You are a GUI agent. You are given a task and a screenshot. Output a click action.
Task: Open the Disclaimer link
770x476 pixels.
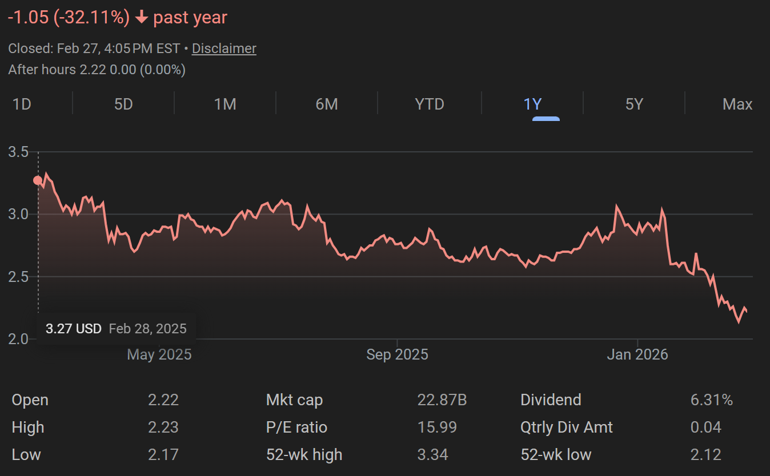click(x=224, y=49)
